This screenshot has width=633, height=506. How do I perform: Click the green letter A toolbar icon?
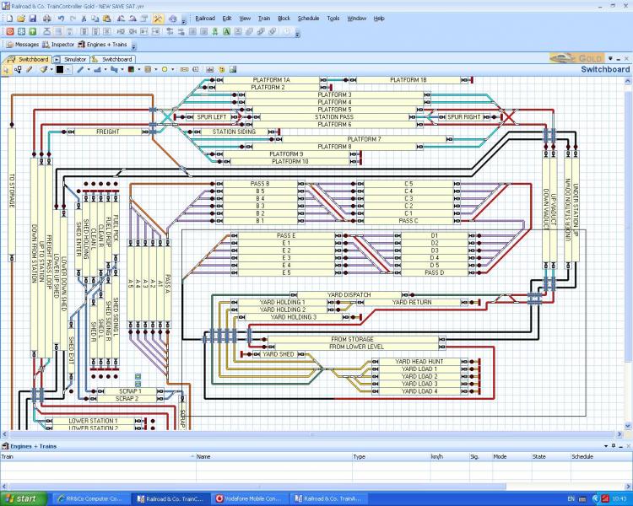tap(227, 31)
